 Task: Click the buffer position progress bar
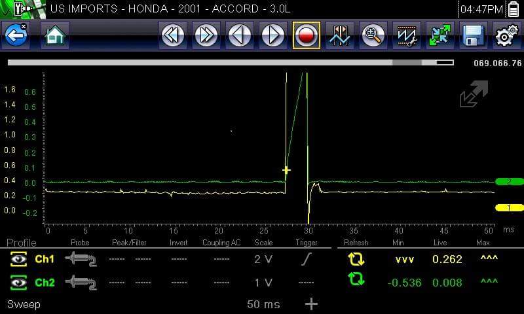tap(230, 63)
